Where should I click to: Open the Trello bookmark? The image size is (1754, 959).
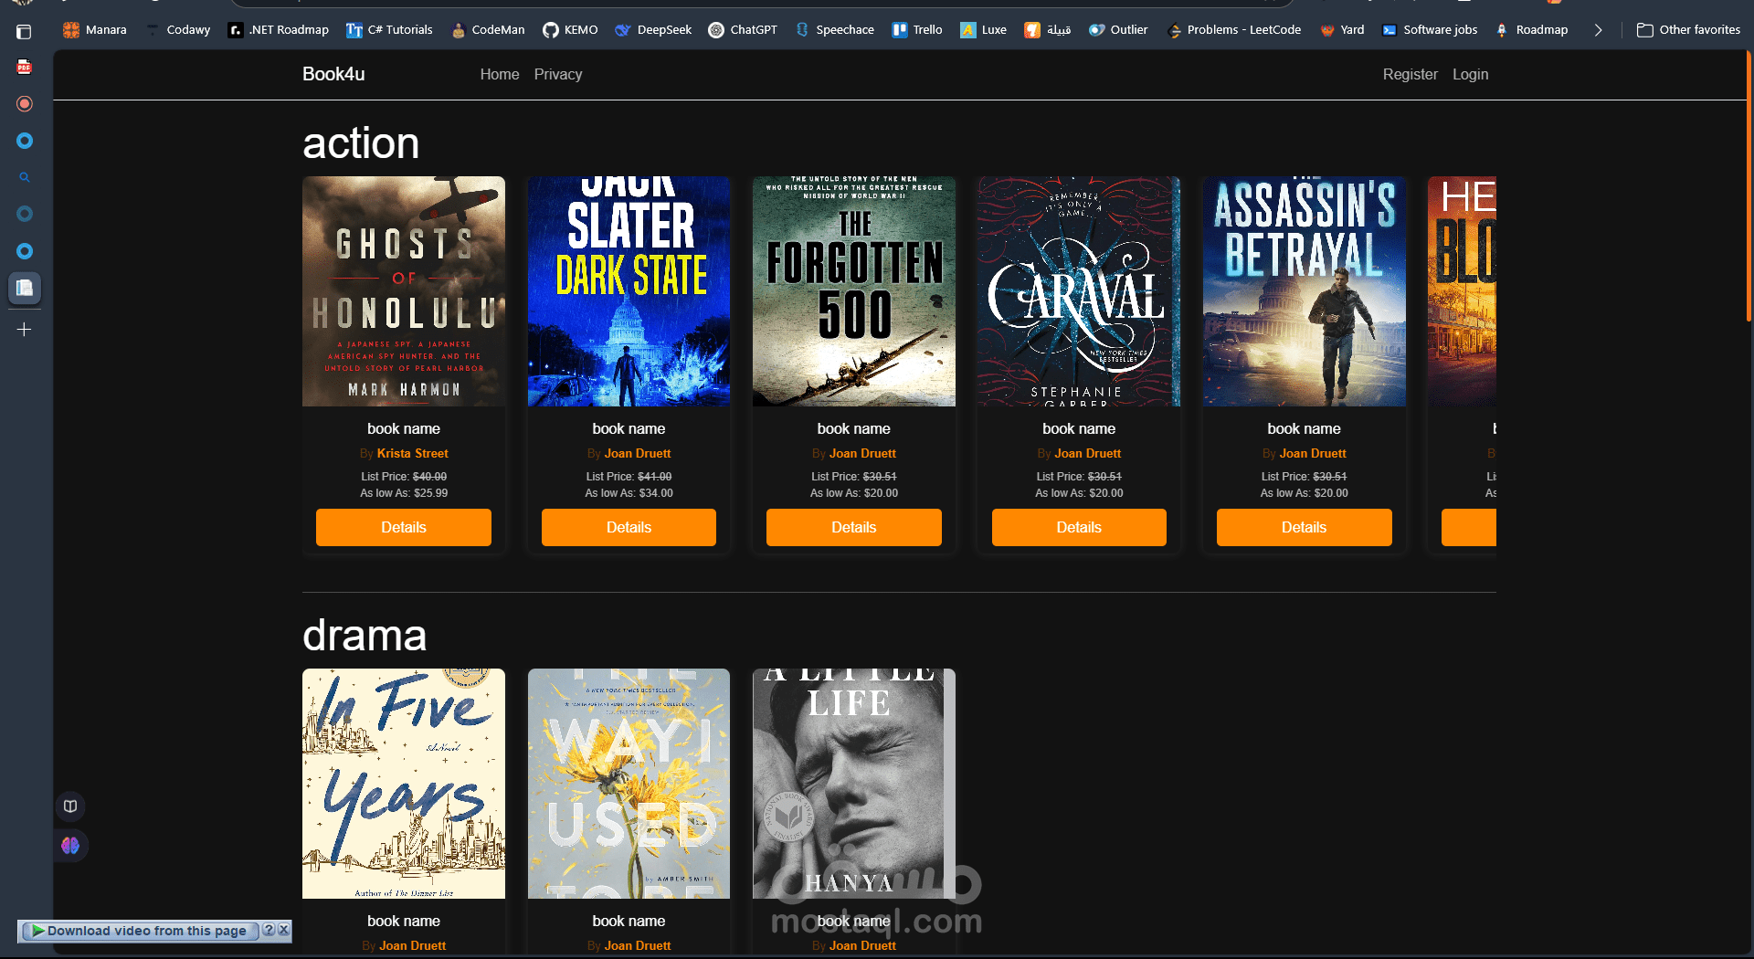click(917, 29)
